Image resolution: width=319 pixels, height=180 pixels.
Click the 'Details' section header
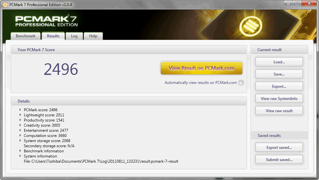tap(24, 101)
